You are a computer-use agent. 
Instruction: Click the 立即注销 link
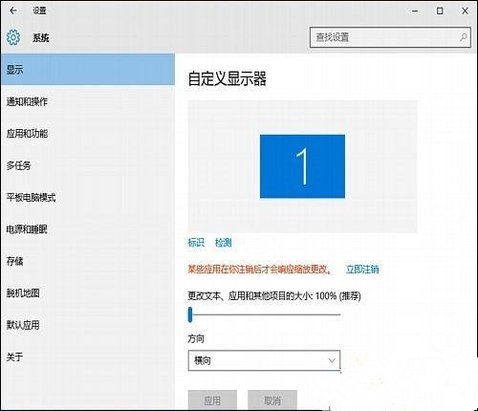coord(362,270)
